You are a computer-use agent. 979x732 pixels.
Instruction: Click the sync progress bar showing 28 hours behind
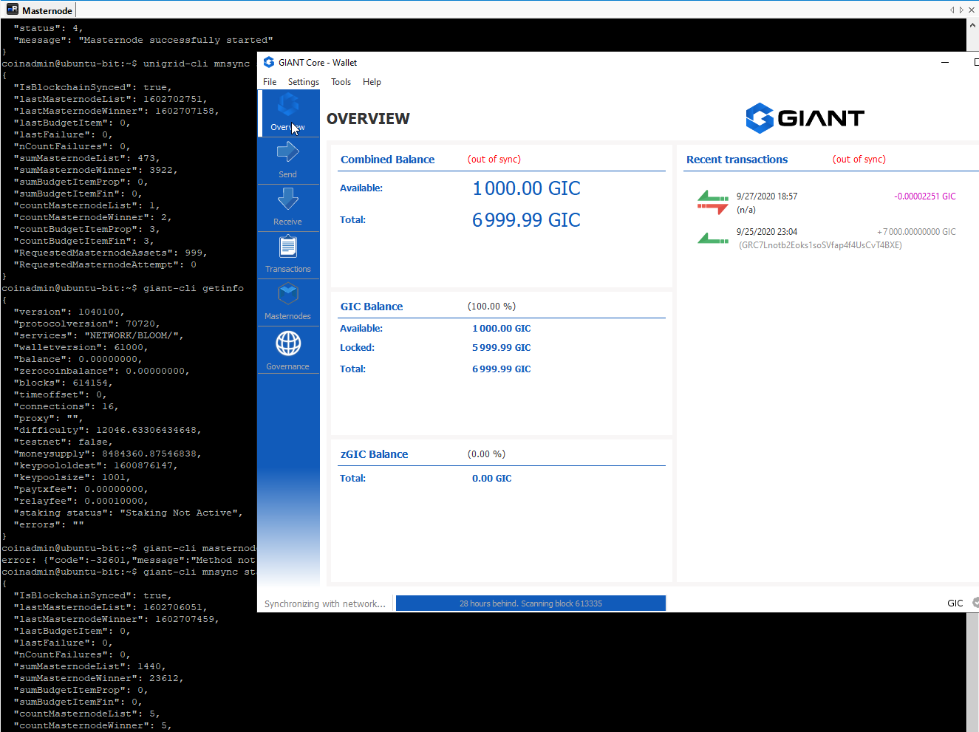click(531, 603)
